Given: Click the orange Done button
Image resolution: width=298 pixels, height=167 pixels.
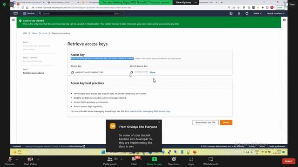Looking at the screenshot, I should pos(226,122).
